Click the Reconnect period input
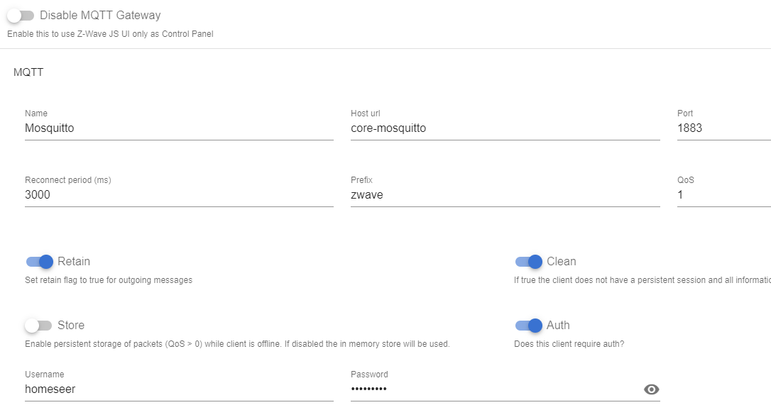Image resolution: width=771 pixels, height=410 pixels. (178, 194)
